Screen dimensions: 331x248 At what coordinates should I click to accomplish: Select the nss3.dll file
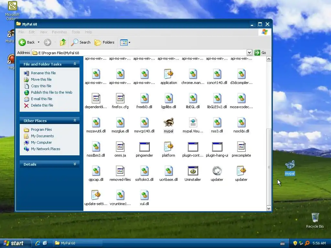[217, 126]
